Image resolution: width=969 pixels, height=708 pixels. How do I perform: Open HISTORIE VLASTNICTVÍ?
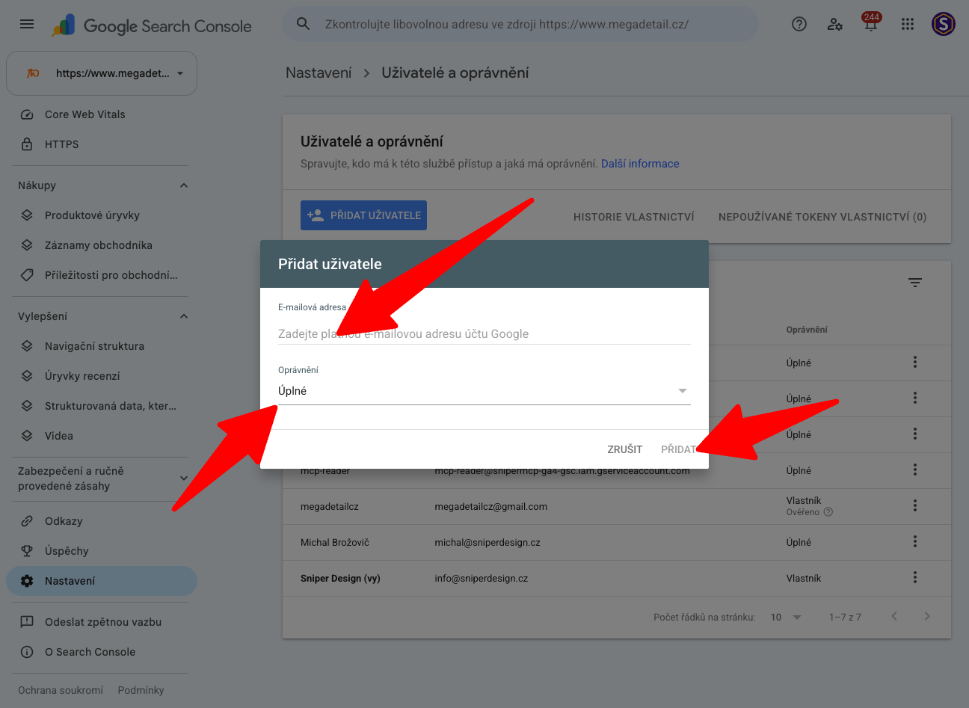coord(634,217)
